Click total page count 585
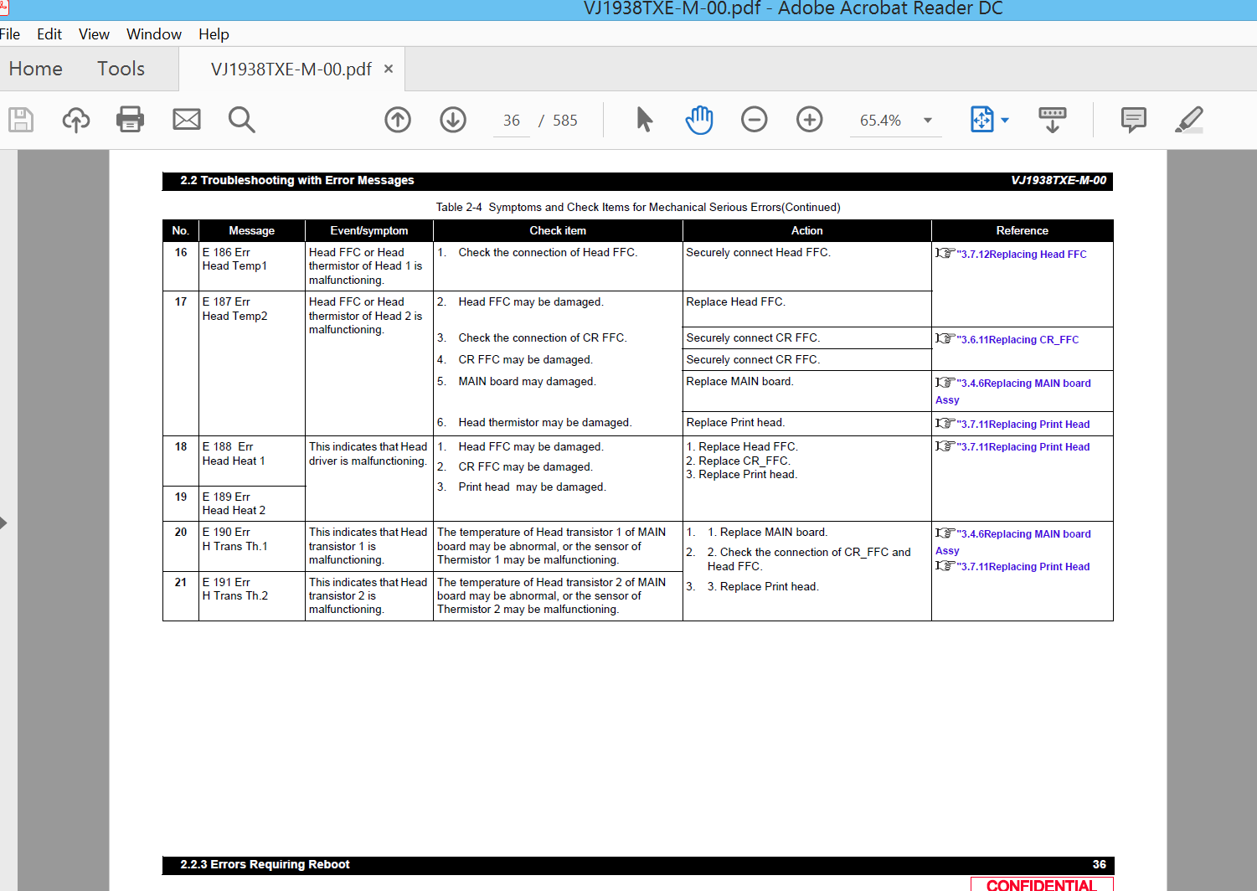 point(565,121)
